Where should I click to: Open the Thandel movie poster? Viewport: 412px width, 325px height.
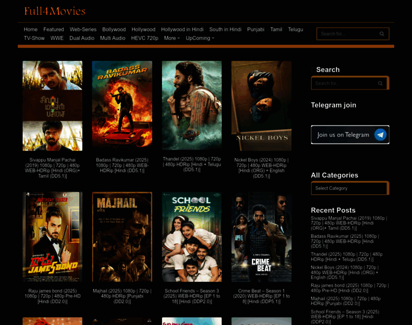191,105
